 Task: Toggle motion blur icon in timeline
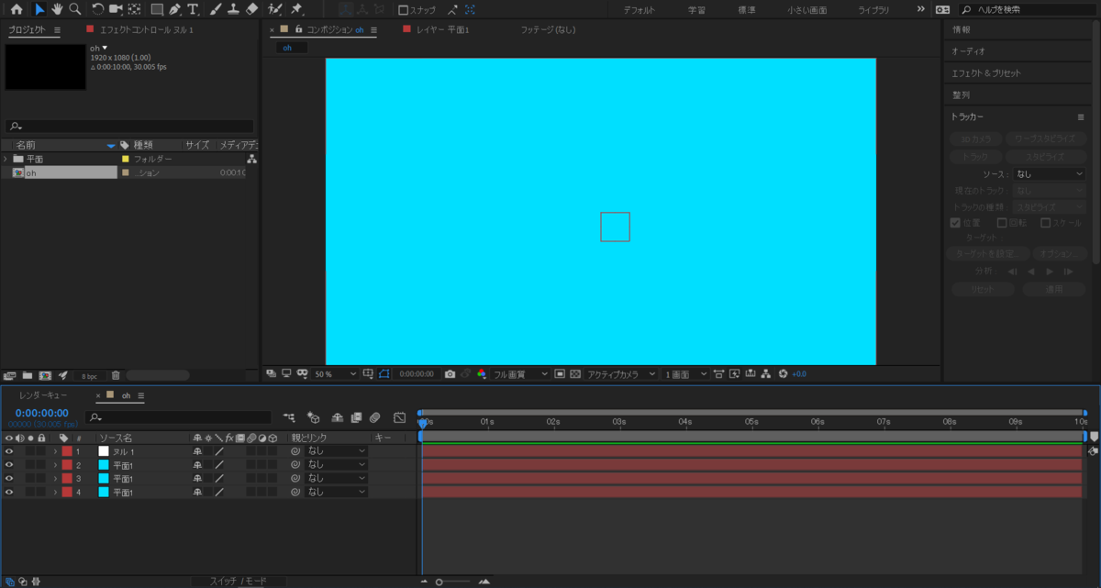(375, 417)
